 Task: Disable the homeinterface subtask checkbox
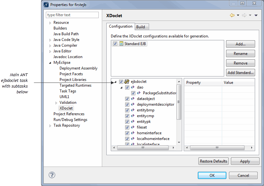pos(127,133)
